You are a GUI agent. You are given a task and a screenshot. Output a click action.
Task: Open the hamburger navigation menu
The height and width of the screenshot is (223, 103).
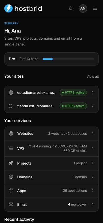coord(95,8)
